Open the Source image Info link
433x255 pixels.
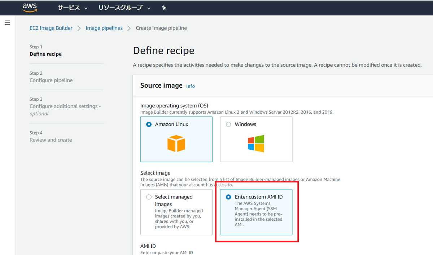pos(191,86)
